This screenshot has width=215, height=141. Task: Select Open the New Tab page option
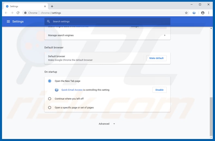(x=50, y=81)
